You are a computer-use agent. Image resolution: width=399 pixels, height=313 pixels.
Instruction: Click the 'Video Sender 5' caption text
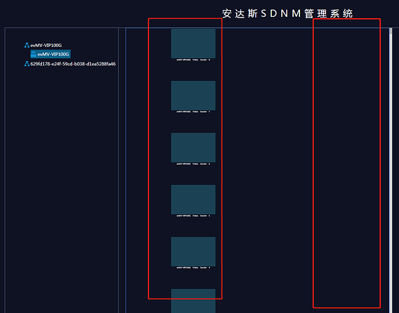click(193, 216)
